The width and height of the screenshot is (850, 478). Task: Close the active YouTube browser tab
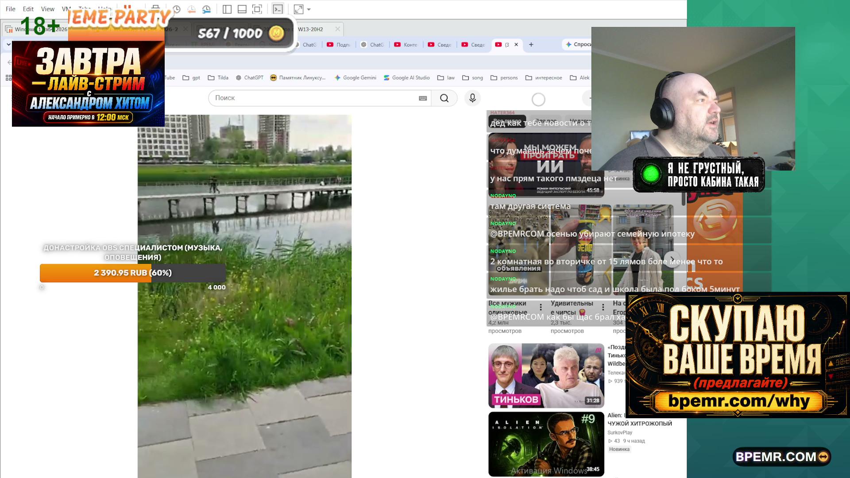point(516,45)
